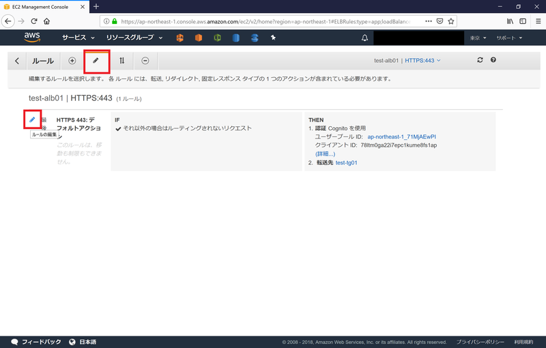Go to the browser home page
The height and width of the screenshot is (348, 546).
click(46, 21)
